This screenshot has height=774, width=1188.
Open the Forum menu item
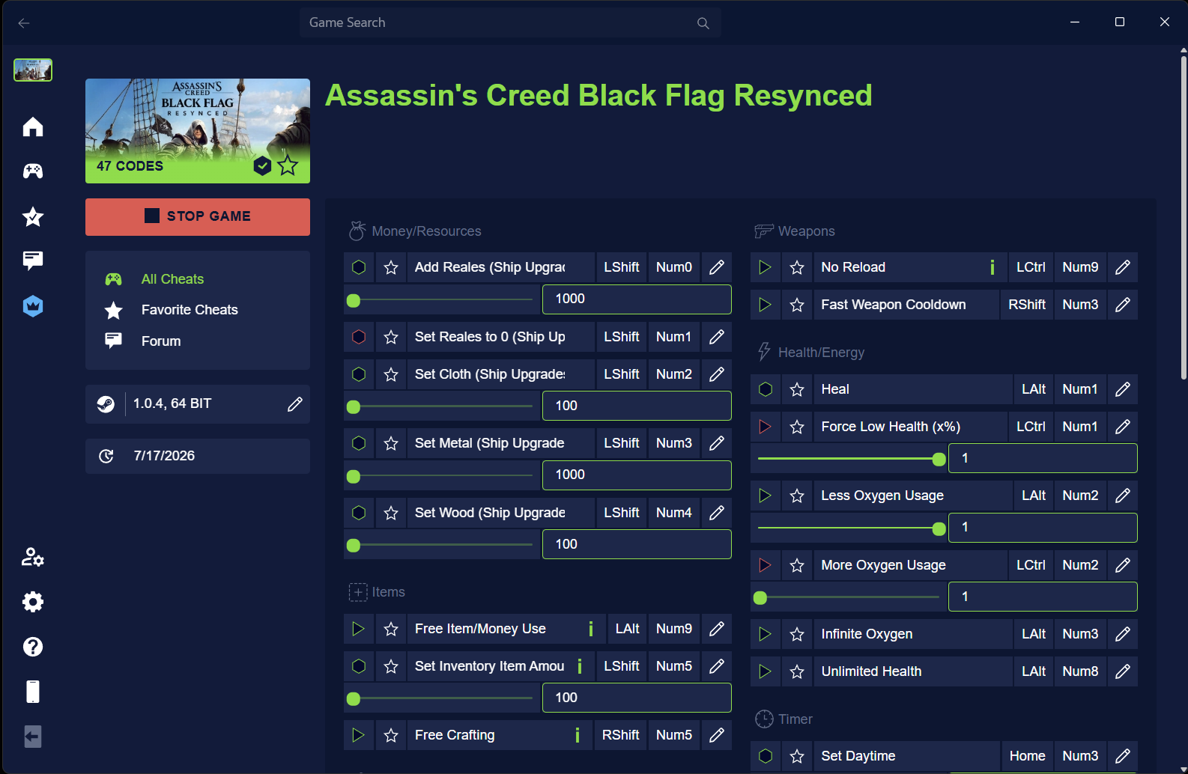pos(161,341)
